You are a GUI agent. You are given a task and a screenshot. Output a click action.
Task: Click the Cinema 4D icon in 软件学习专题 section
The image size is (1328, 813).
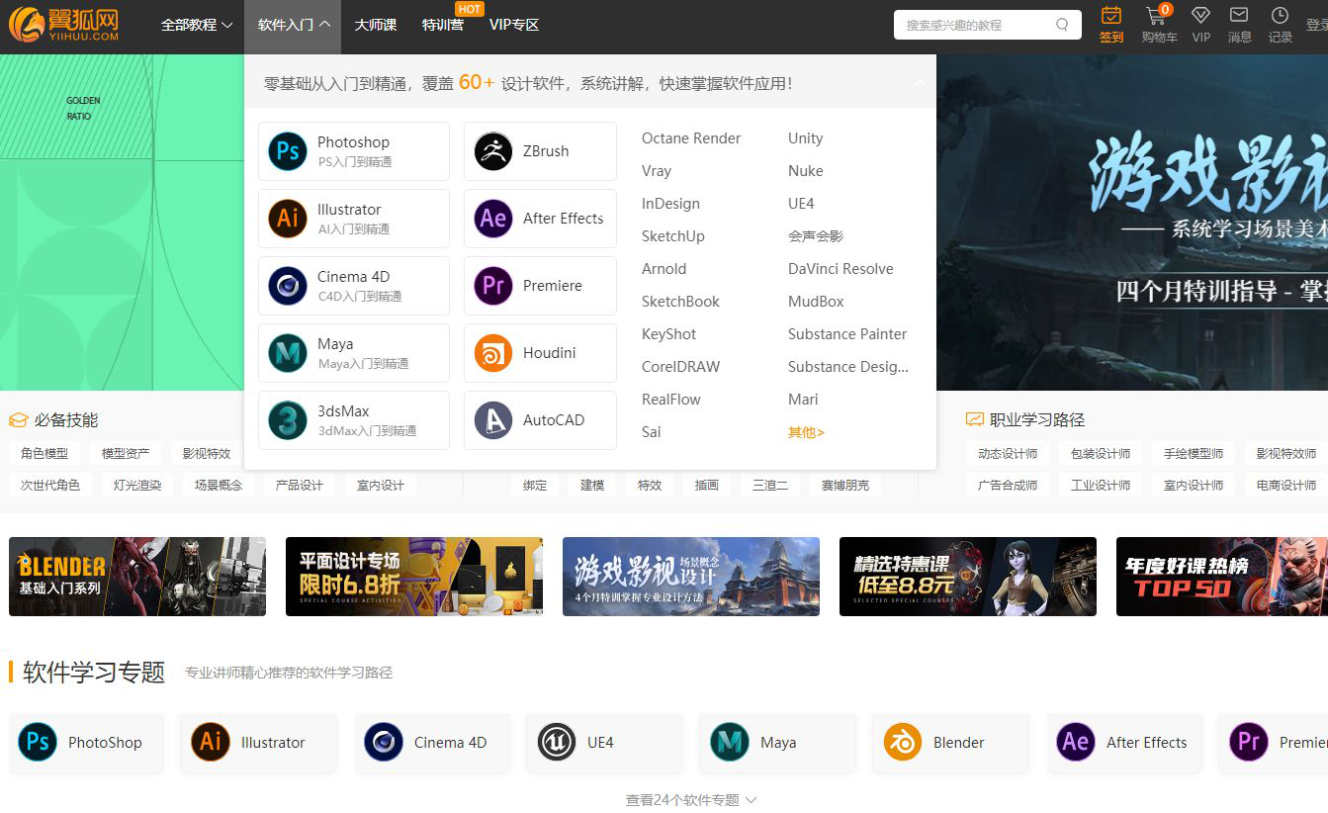coord(384,742)
